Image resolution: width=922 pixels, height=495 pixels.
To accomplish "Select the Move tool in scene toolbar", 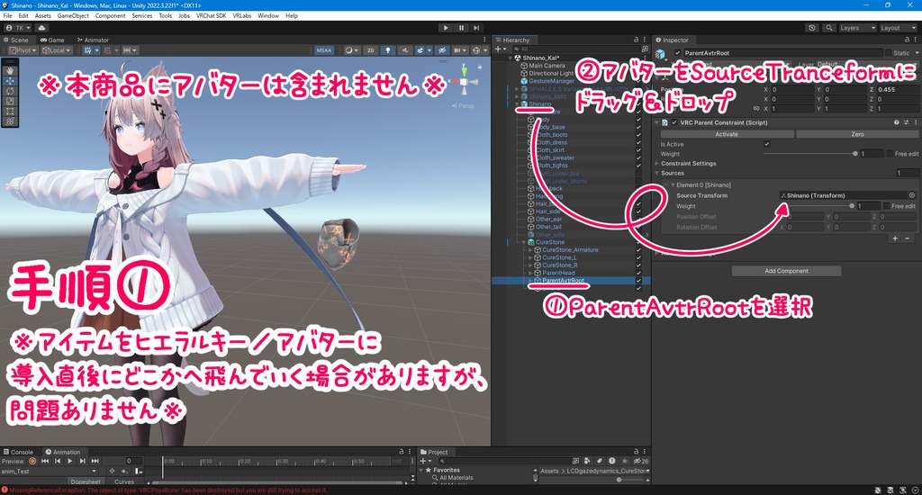I will point(10,80).
